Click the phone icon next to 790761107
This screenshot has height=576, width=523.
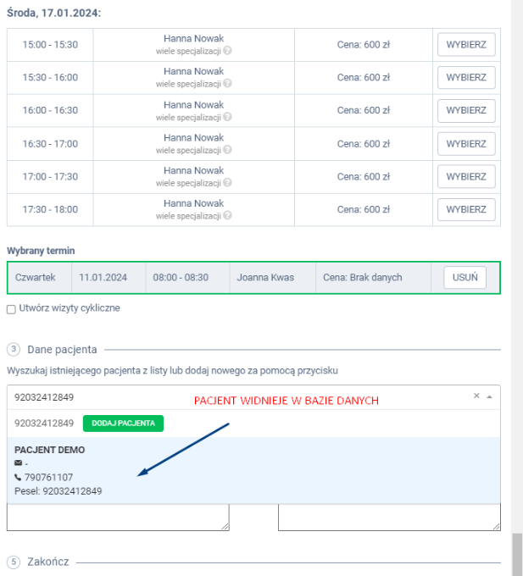19,477
